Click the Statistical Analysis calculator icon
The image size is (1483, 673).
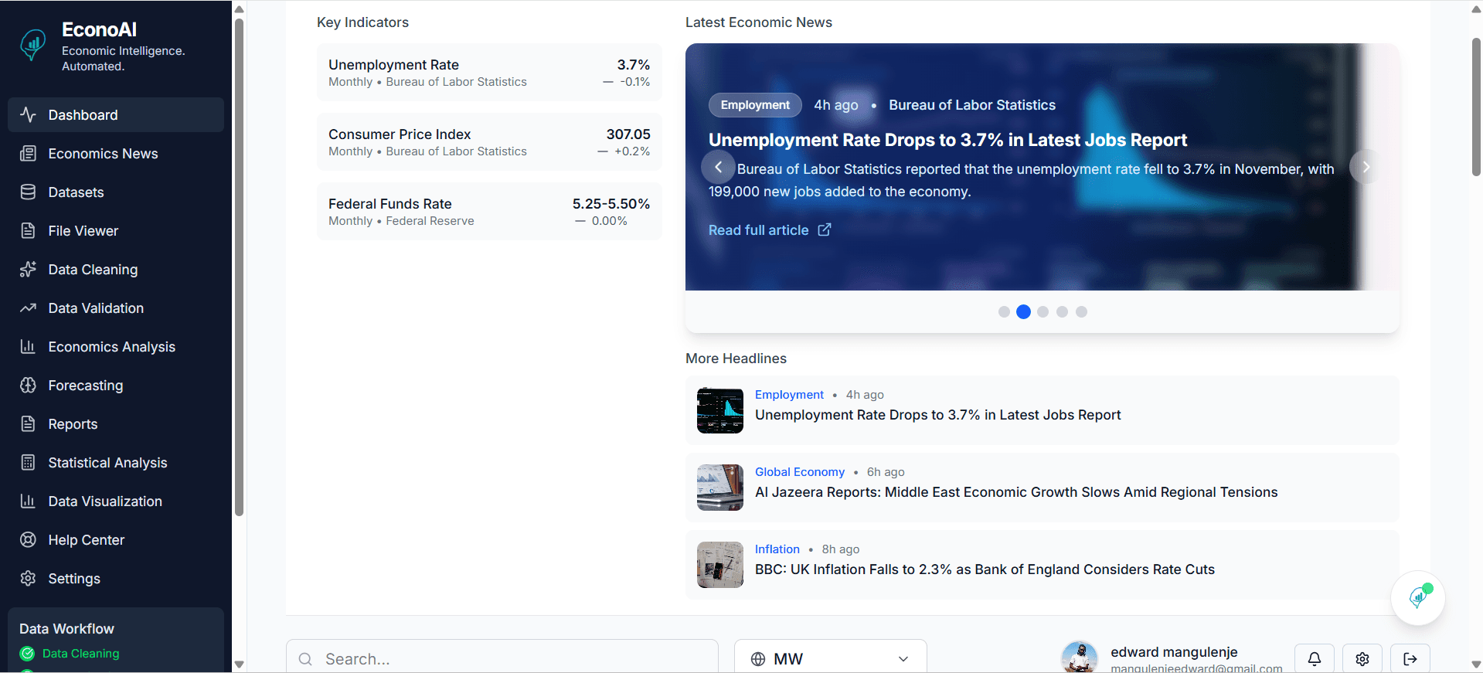(x=28, y=462)
